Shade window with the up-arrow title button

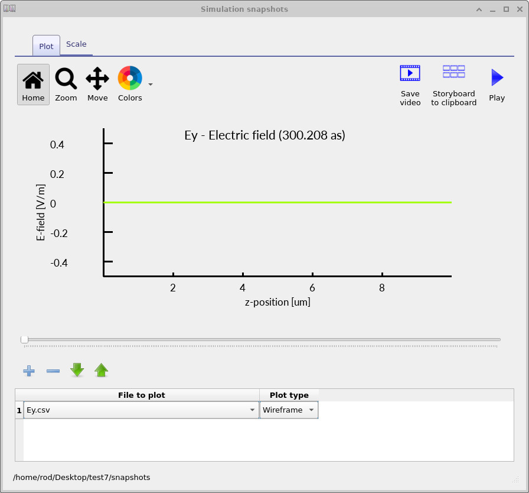479,9
